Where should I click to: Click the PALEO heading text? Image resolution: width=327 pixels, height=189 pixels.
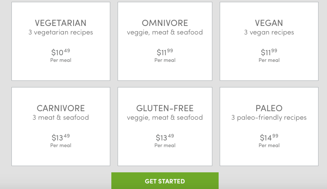(x=269, y=108)
